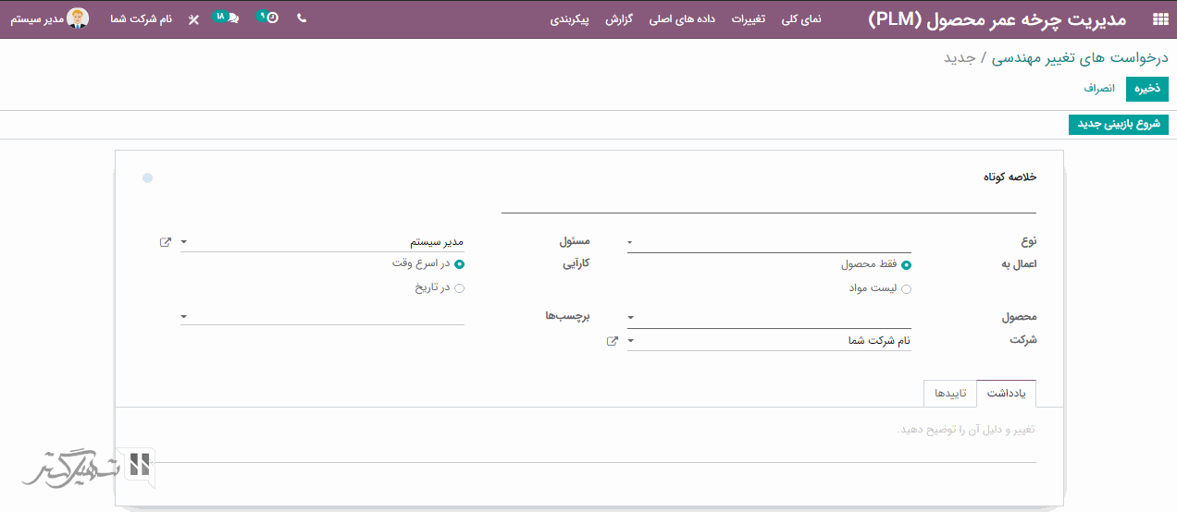
Task: Click the شروع بازبینی جدید button
Action: (x=1118, y=125)
